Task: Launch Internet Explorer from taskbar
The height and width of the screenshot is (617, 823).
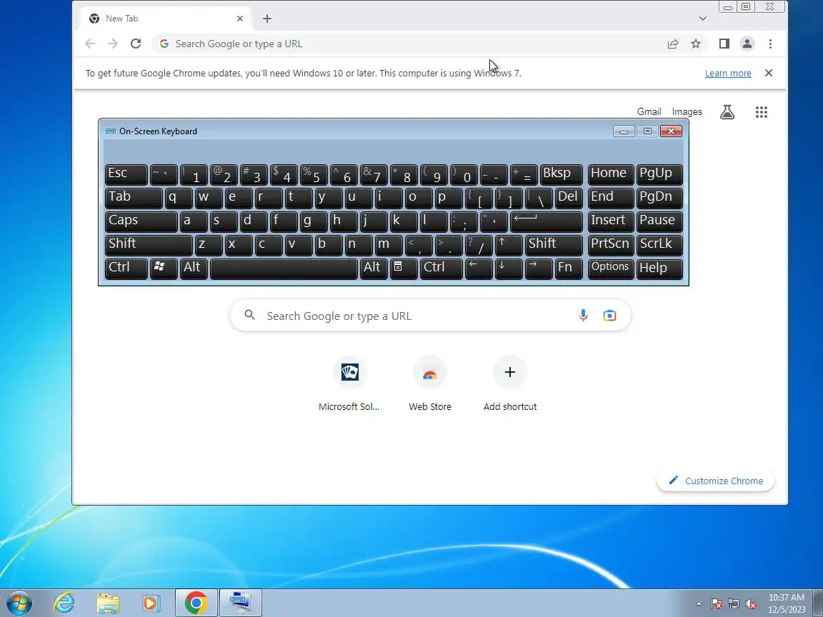Action: pos(64,603)
